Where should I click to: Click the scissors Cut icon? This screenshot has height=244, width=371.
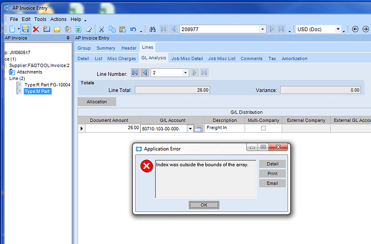point(102,30)
